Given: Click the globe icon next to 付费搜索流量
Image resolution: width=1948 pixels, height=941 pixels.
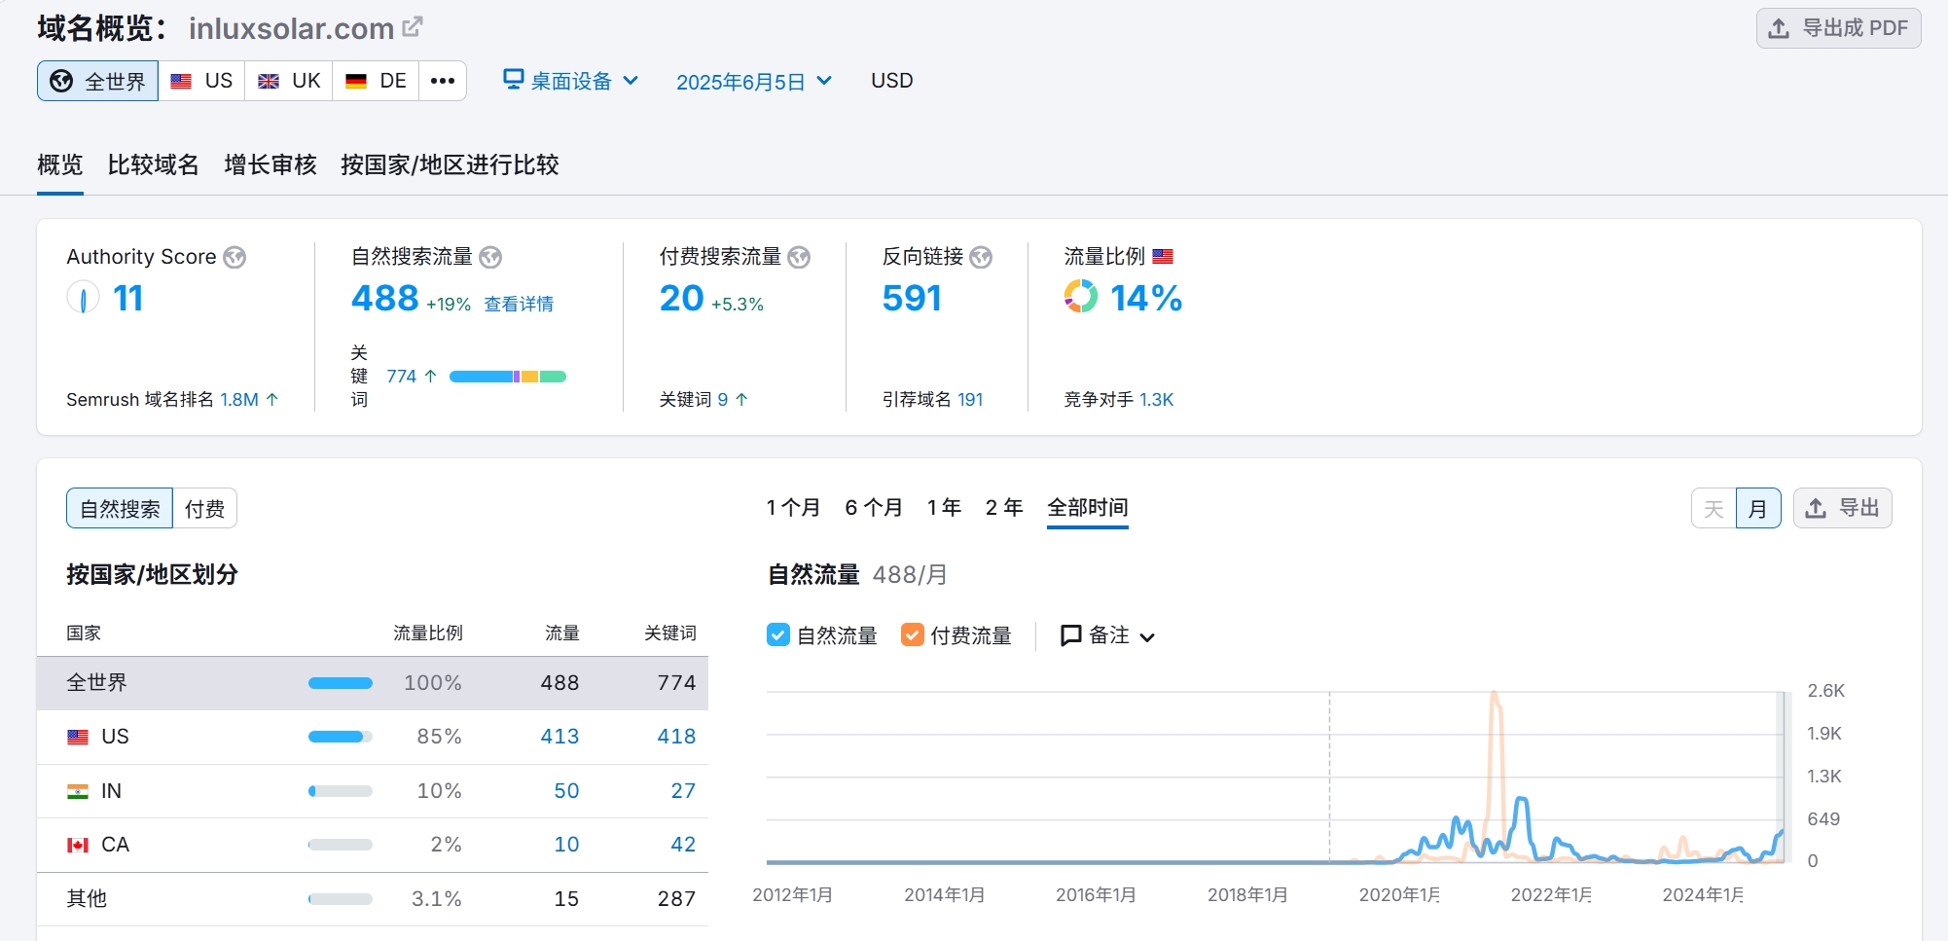Looking at the screenshot, I should coord(799,257).
